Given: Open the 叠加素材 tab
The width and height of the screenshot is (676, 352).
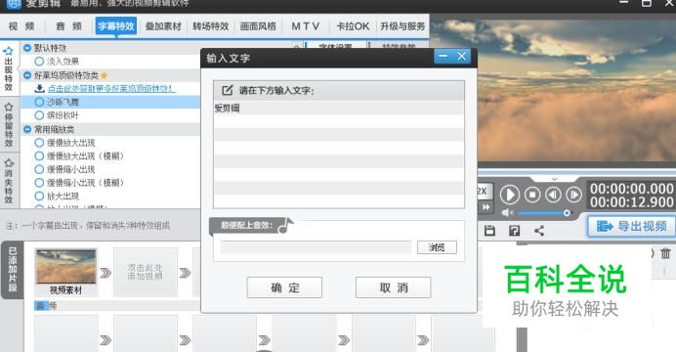Looking at the screenshot, I should [x=163, y=26].
